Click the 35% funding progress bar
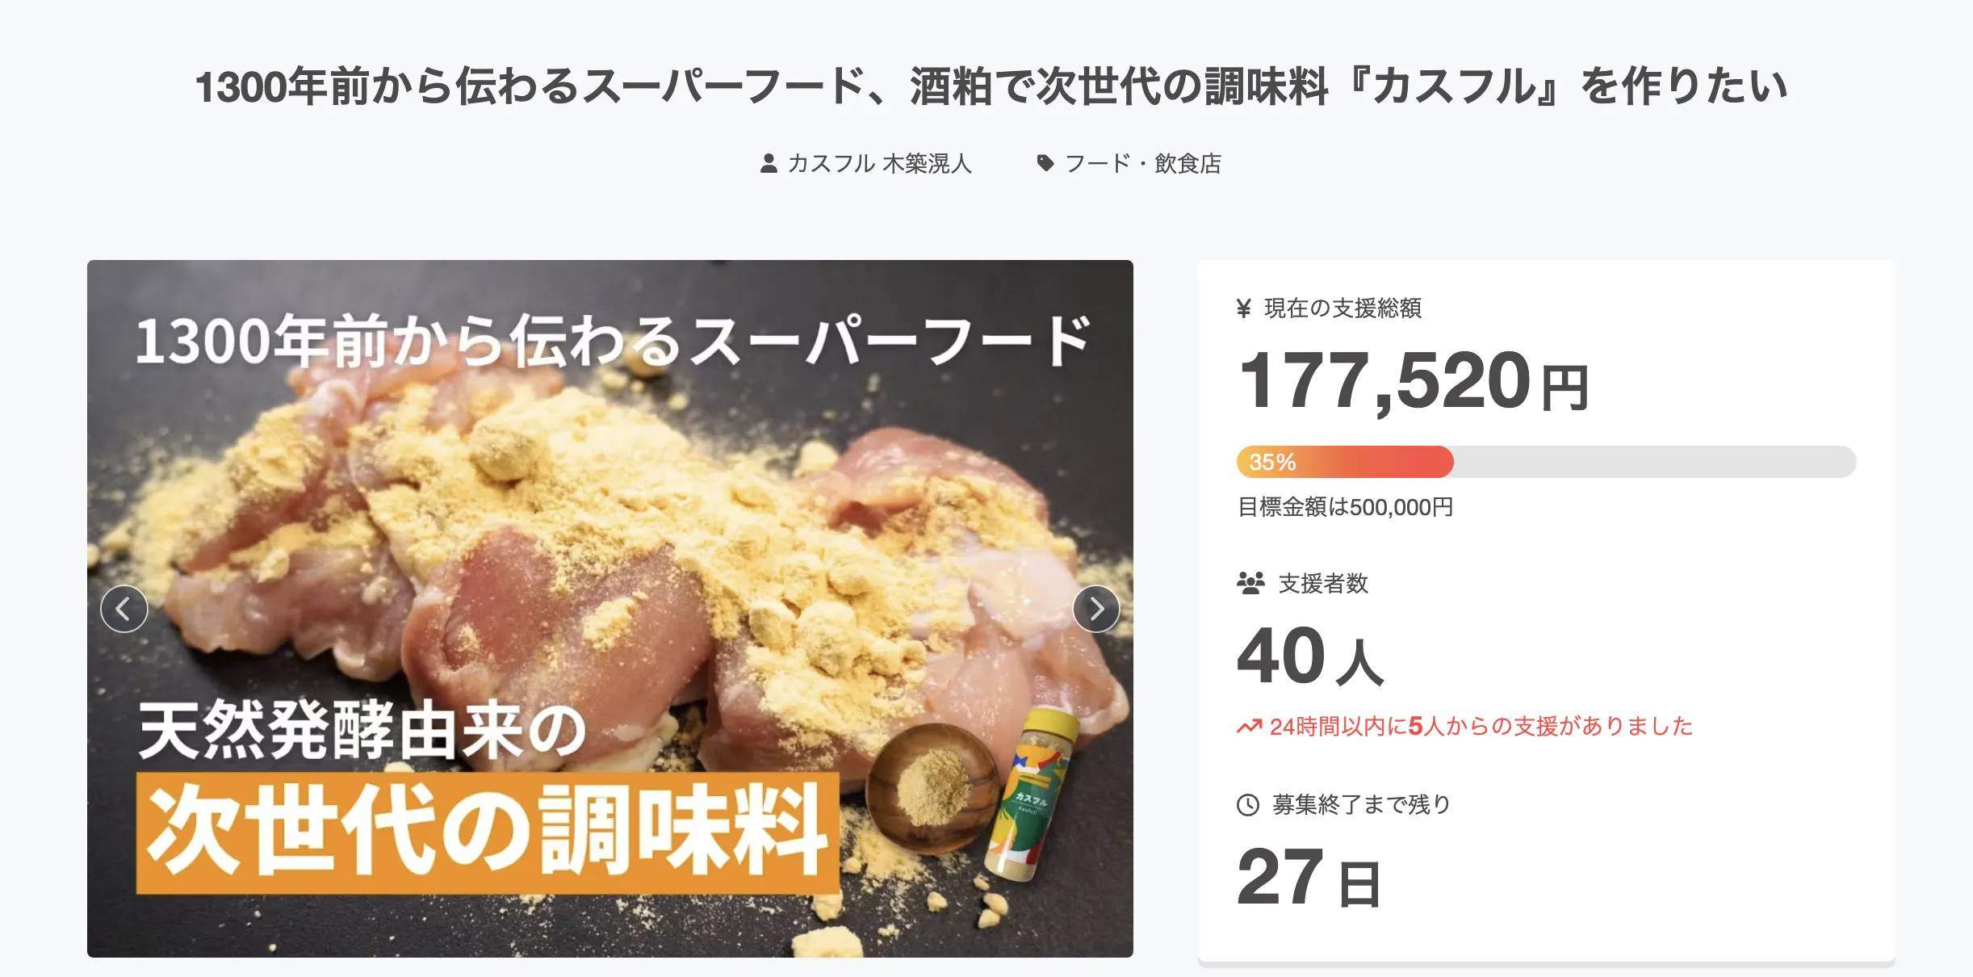 [x=1545, y=462]
